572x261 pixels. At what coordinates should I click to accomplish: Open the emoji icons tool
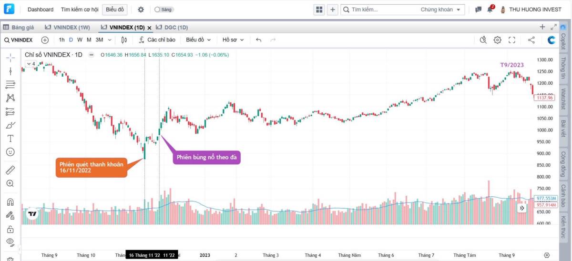(10, 152)
